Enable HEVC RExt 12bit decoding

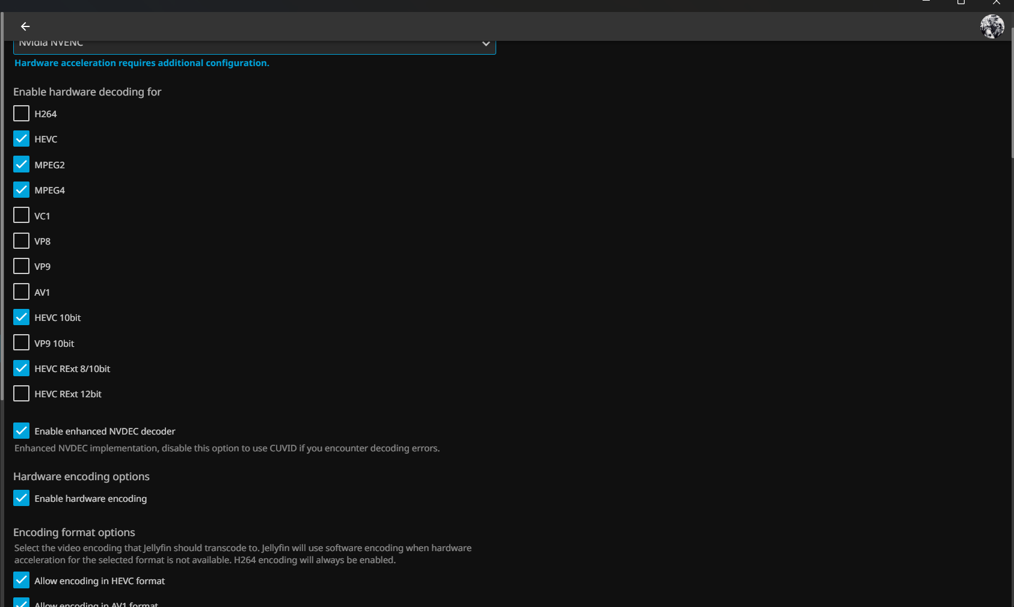click(21, 394)
